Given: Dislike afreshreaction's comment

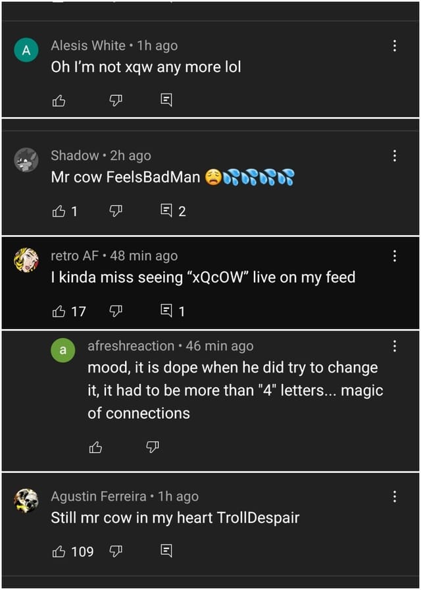Looking at the screenshot, I should coord(151,447).
